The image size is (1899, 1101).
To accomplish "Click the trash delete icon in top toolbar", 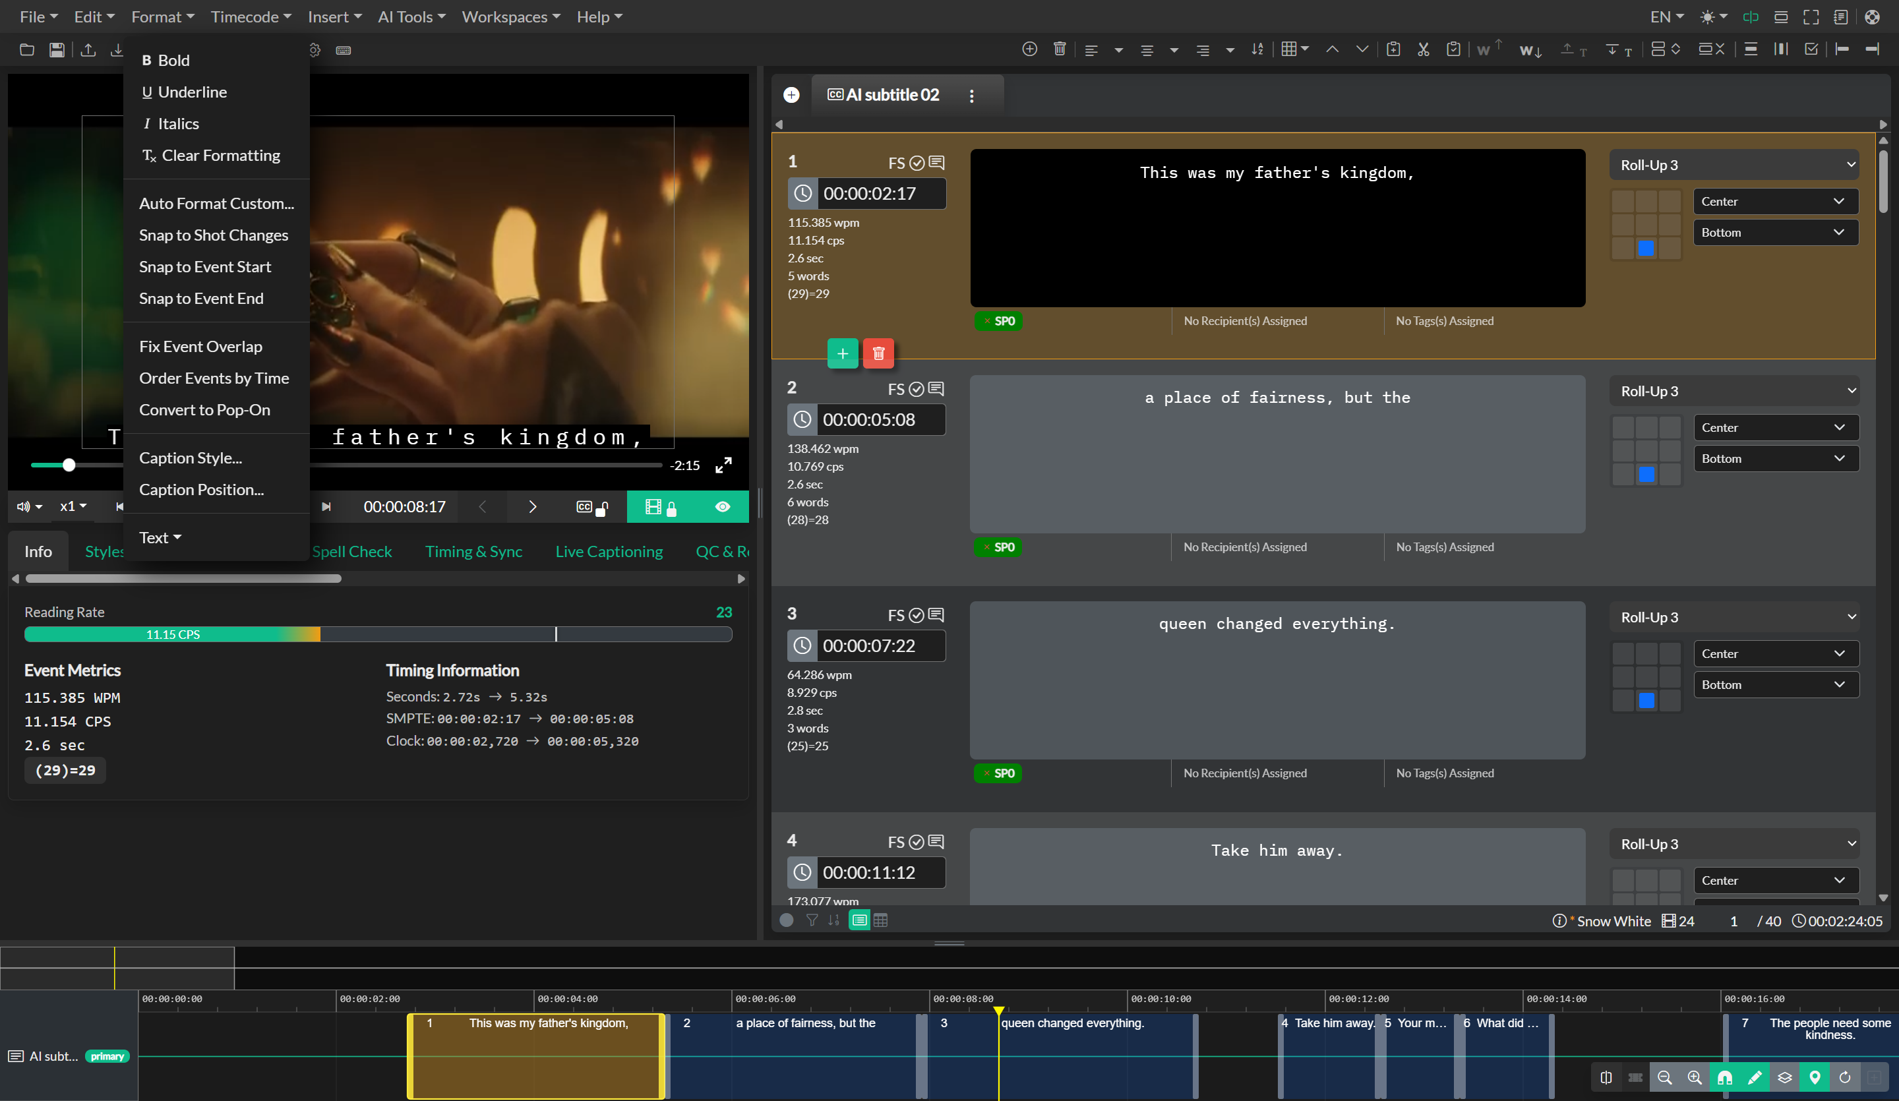I will coord(1060,49).
